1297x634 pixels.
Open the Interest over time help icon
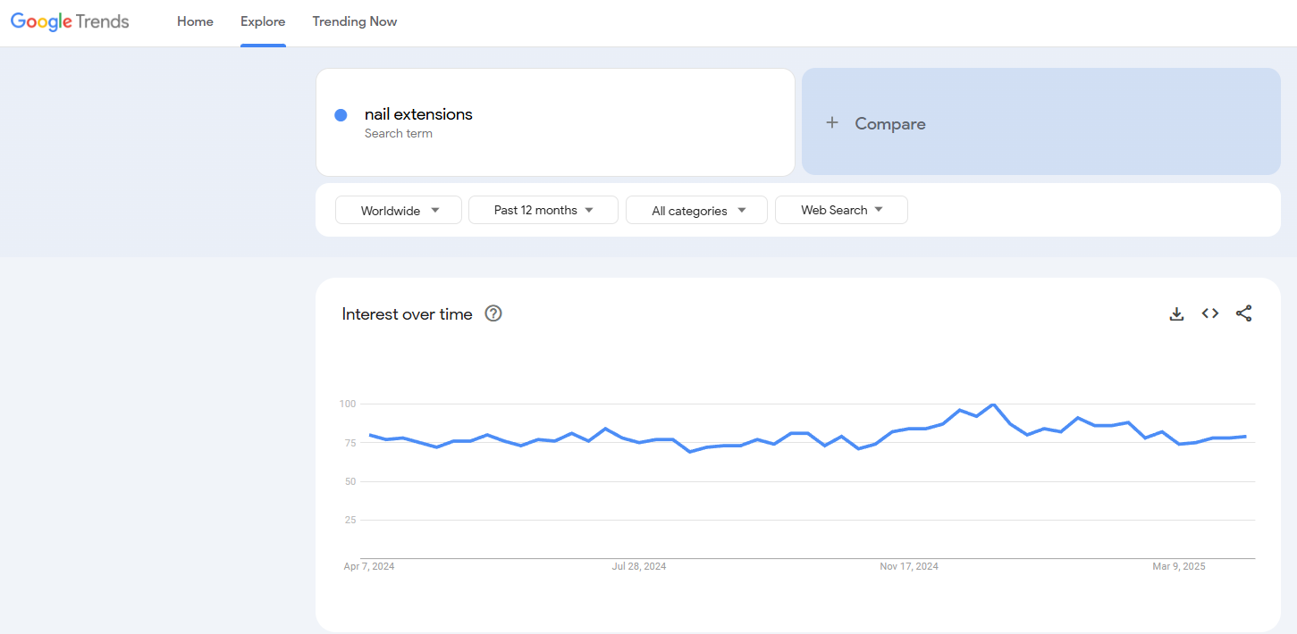(x=493, y=313)
